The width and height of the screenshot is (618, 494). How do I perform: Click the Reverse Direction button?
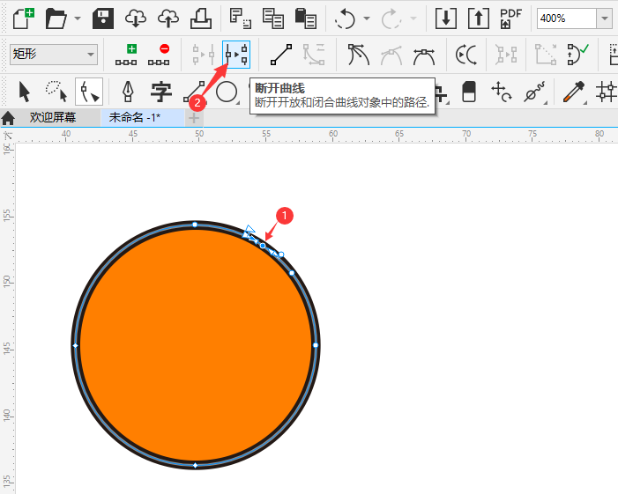click(465, 55)
